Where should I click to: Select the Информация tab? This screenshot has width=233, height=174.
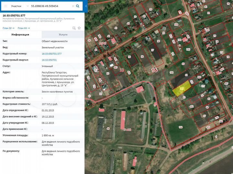(x=20, y=34)
